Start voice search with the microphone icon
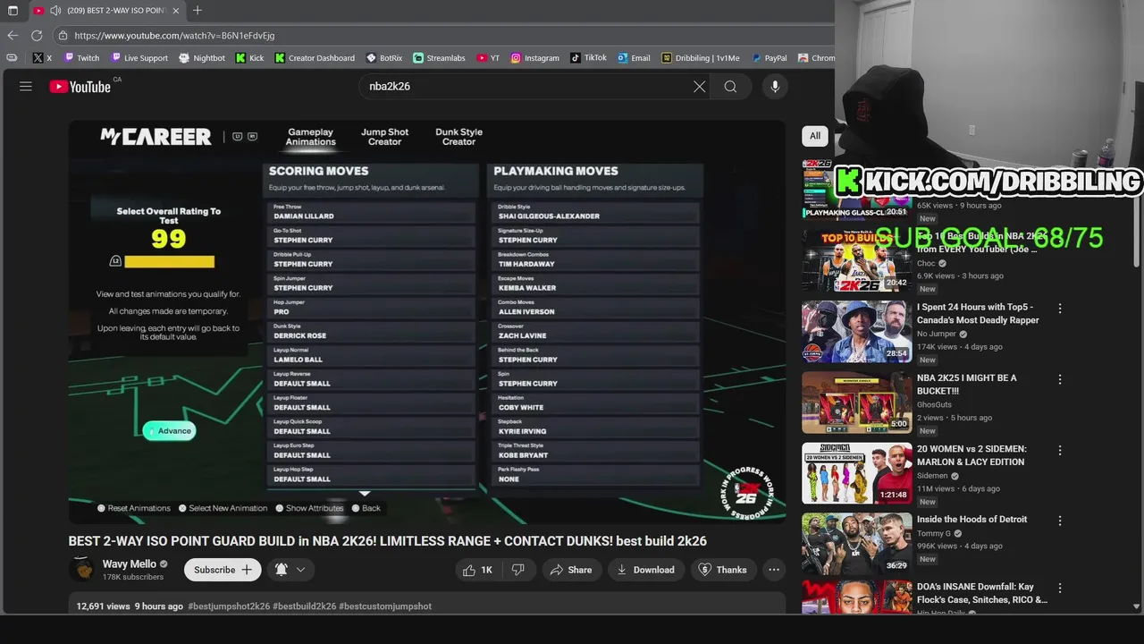This screenshot has height=644, width=1144. 775,86
